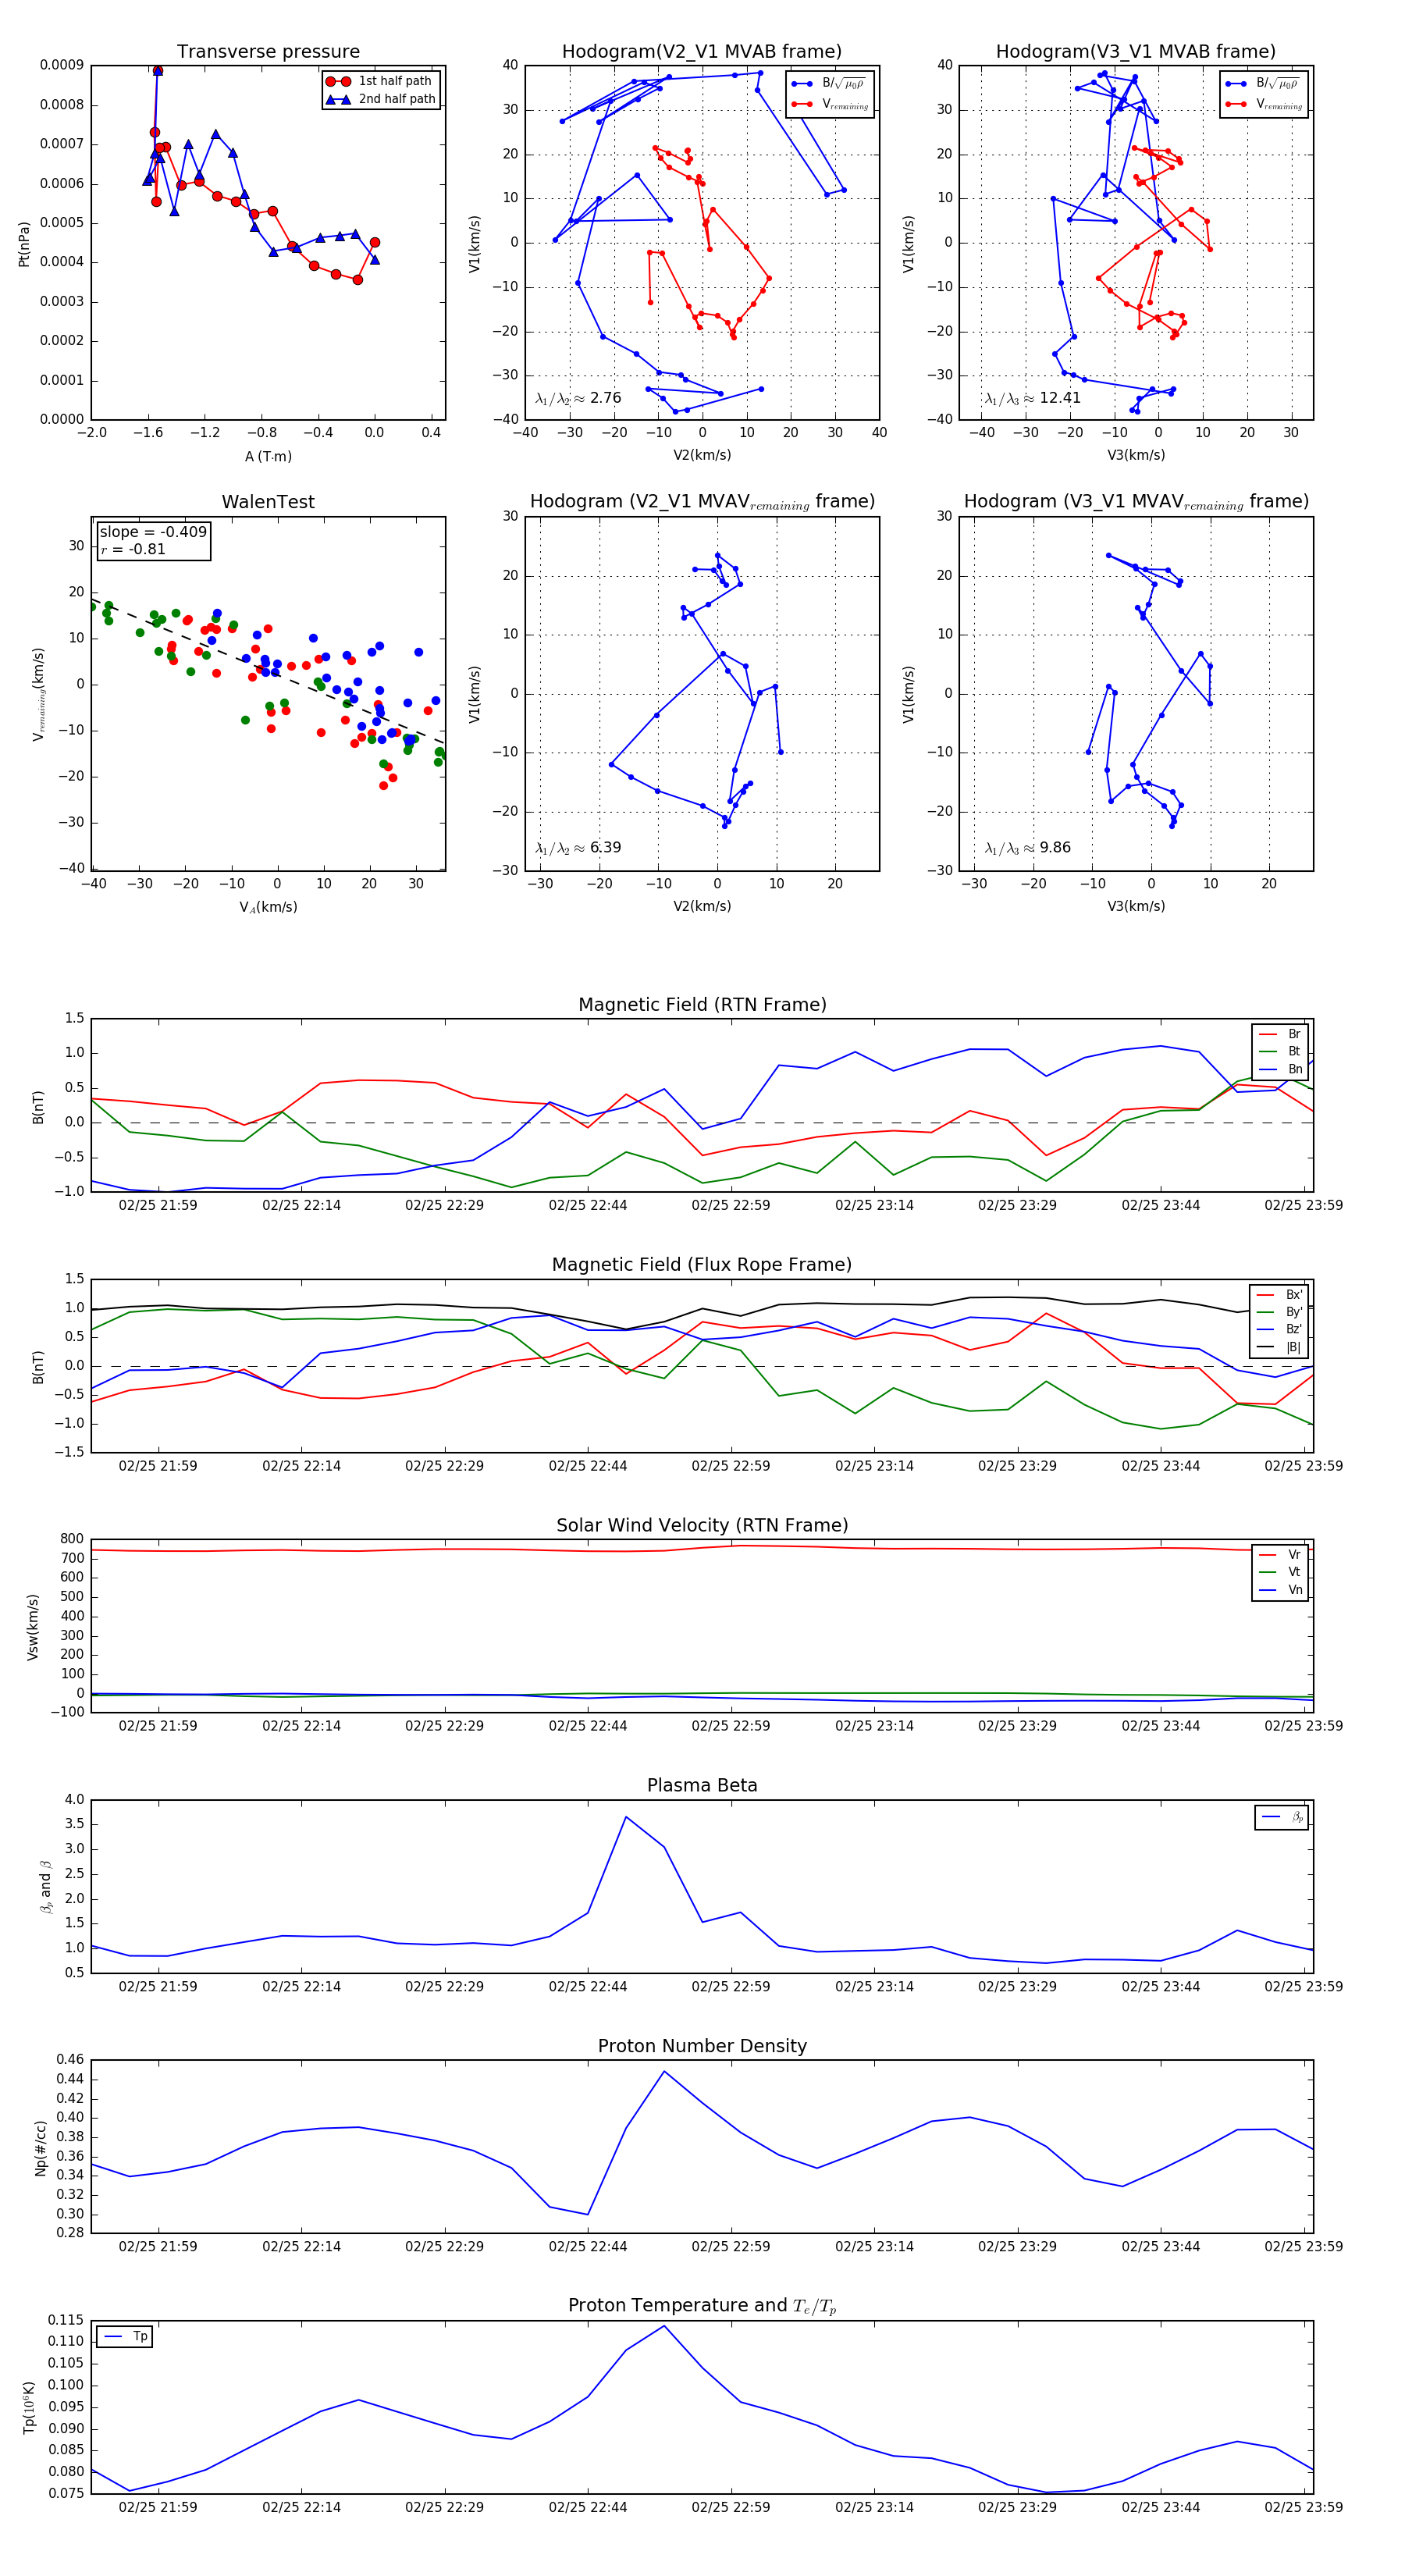Select the βp legend entry in the Plasma Beta plot
The width and height of the screenshot is (1405, 2576).
click(1282, 1817)
